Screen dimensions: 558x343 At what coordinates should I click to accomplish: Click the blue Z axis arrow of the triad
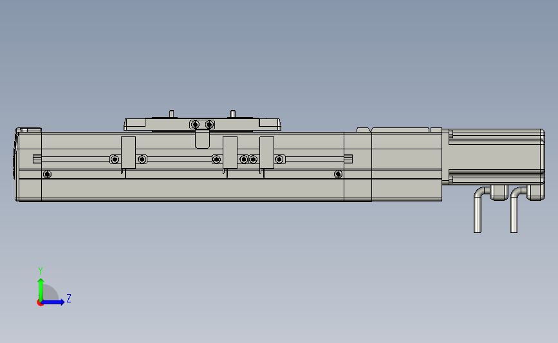click(x=53, y=302)
